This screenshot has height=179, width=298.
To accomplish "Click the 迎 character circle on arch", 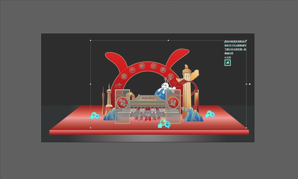I will click(124, 76).
